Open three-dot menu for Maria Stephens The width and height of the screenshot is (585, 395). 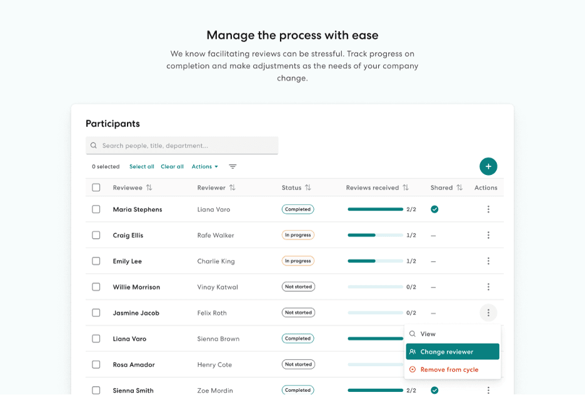488,209
